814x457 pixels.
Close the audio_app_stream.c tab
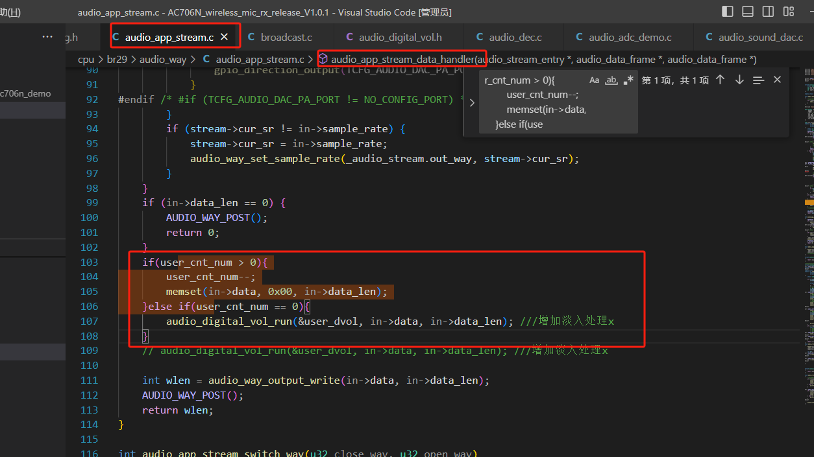coord(224,37)
